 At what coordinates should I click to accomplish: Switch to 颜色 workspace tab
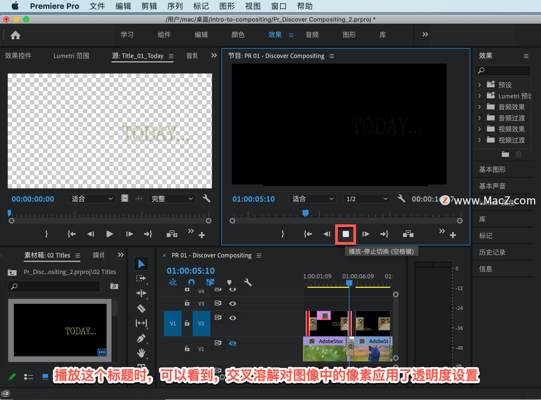click(x=238, y=35)
